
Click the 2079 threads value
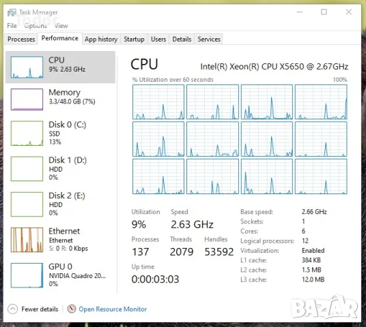[x=182, y=252]
